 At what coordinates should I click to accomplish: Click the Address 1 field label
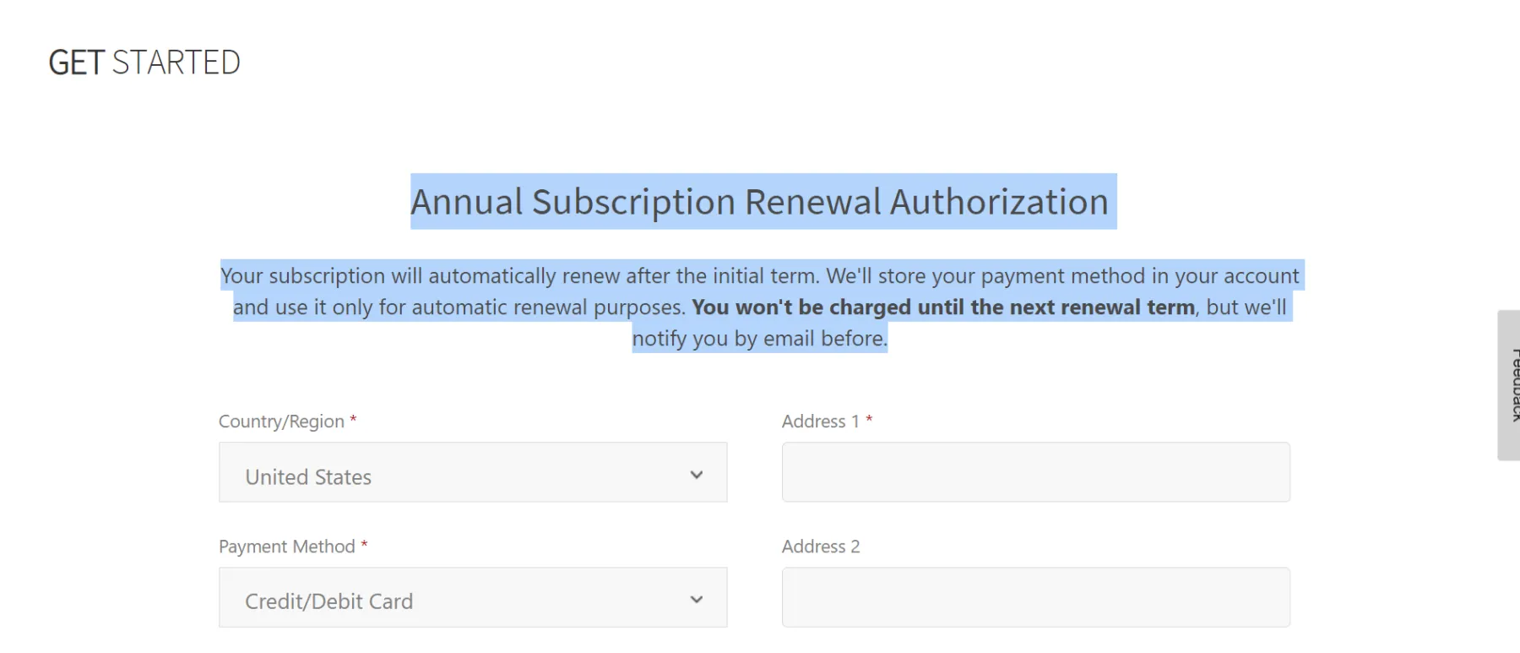820,422
